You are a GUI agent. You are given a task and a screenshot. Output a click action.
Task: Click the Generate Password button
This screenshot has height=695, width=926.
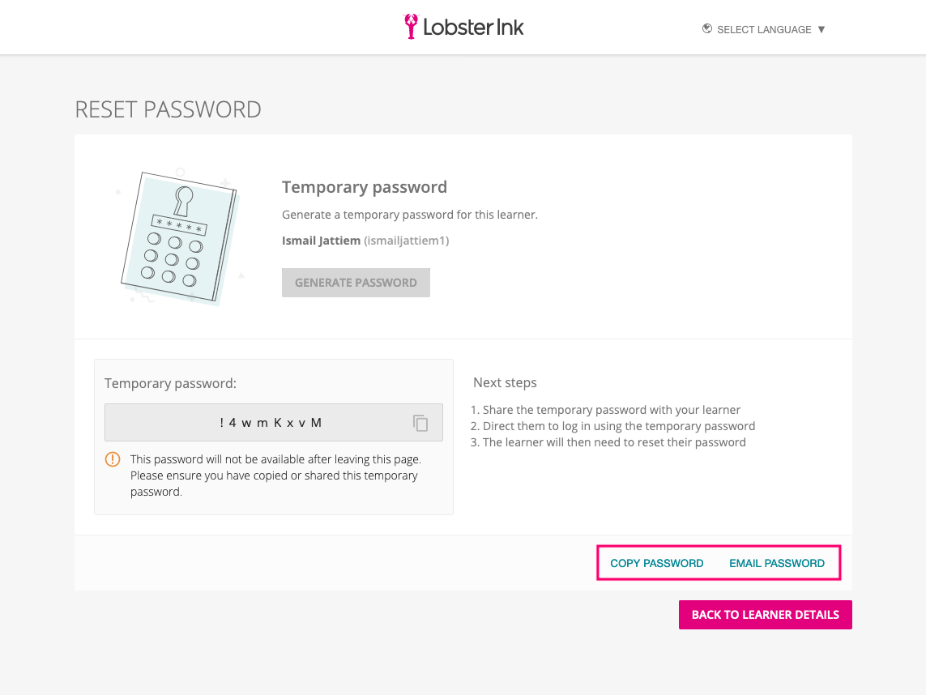tap(356, 283)
